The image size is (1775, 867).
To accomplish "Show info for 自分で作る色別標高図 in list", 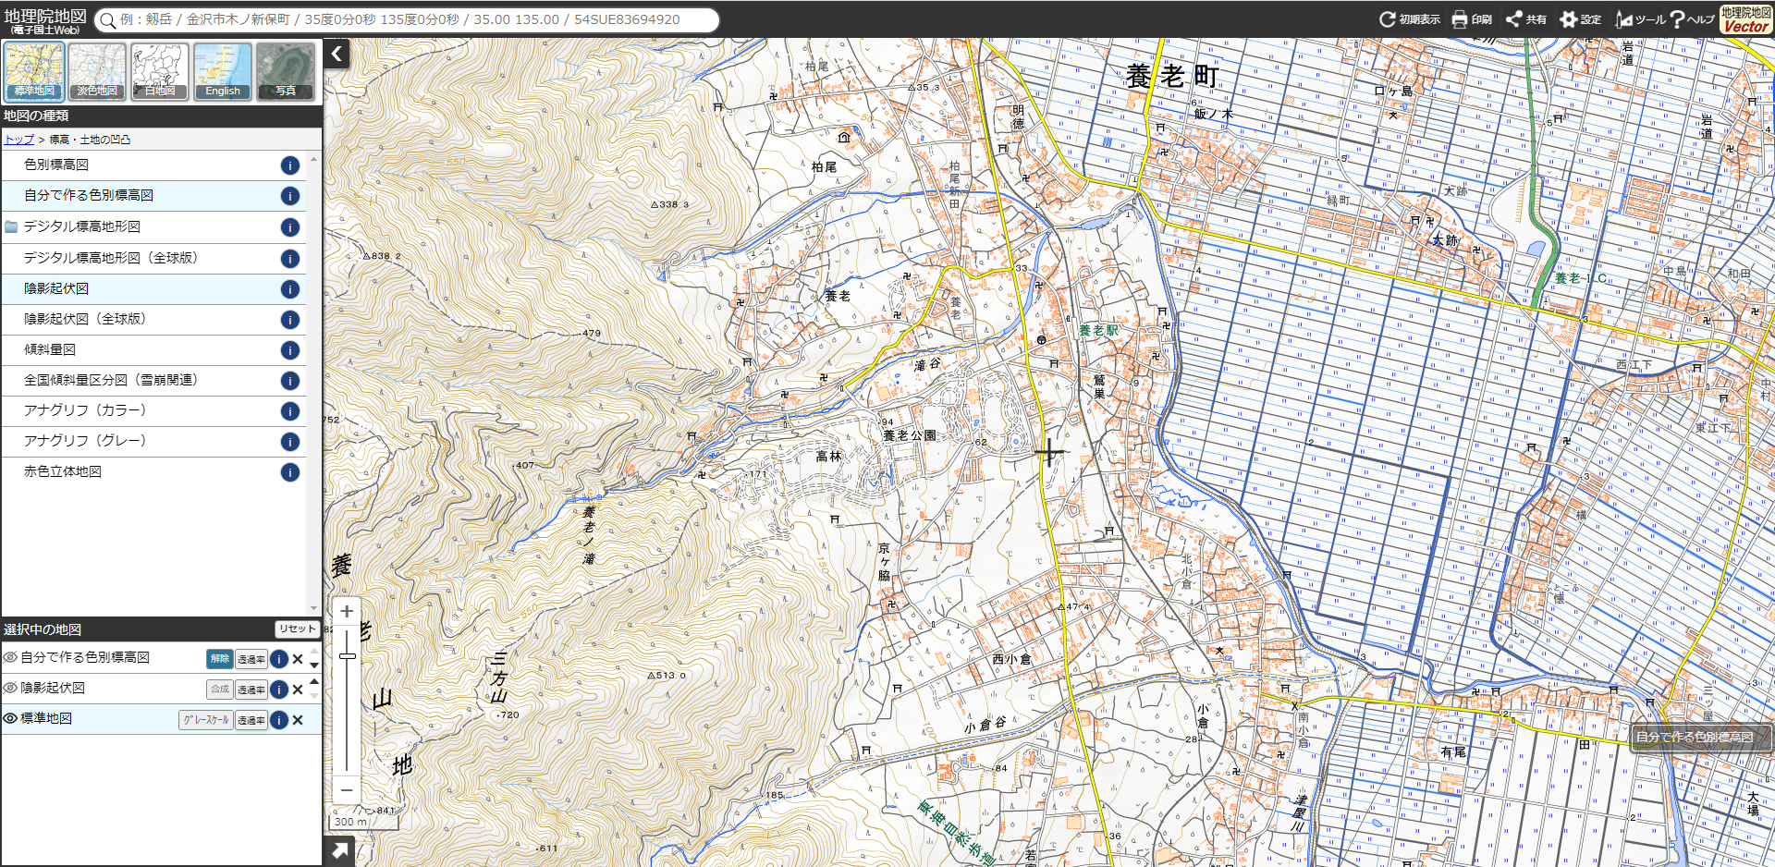I will click(x=290, y=196).
